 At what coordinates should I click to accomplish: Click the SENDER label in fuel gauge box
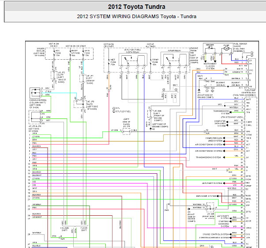[210, 45]
